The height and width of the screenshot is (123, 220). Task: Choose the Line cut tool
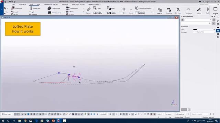(x=14, y=12)
